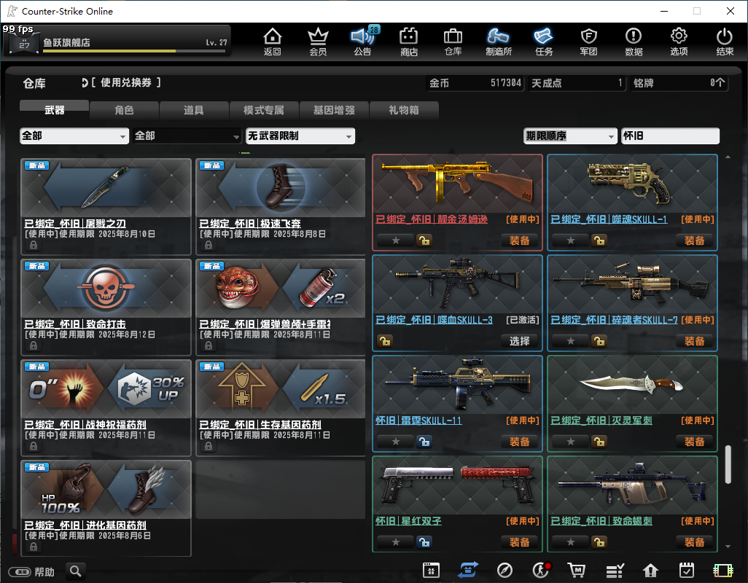Open the compass icon in bottom bar
The width and height of the screenshot is (748, 583).
click(504, 570)
